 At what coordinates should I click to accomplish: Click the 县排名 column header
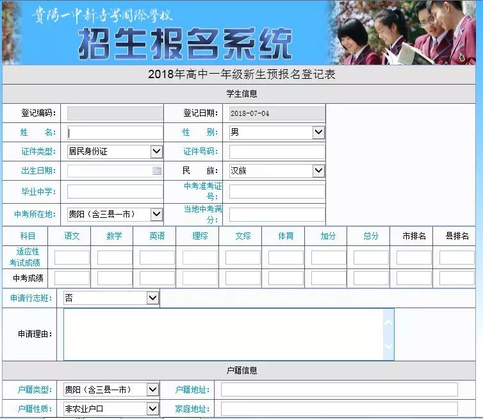click(457, 236)
